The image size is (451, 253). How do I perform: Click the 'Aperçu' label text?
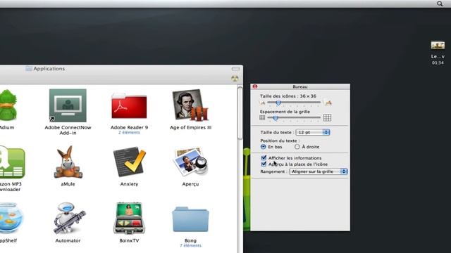[190, 184]
